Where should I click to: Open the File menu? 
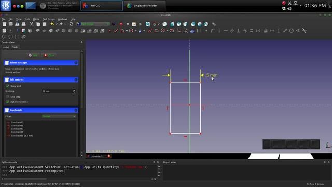(x=4, y=19)
